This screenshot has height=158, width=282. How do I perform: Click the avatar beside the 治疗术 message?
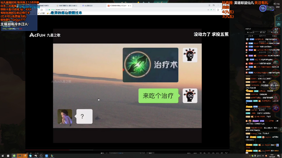click(190, 55)
